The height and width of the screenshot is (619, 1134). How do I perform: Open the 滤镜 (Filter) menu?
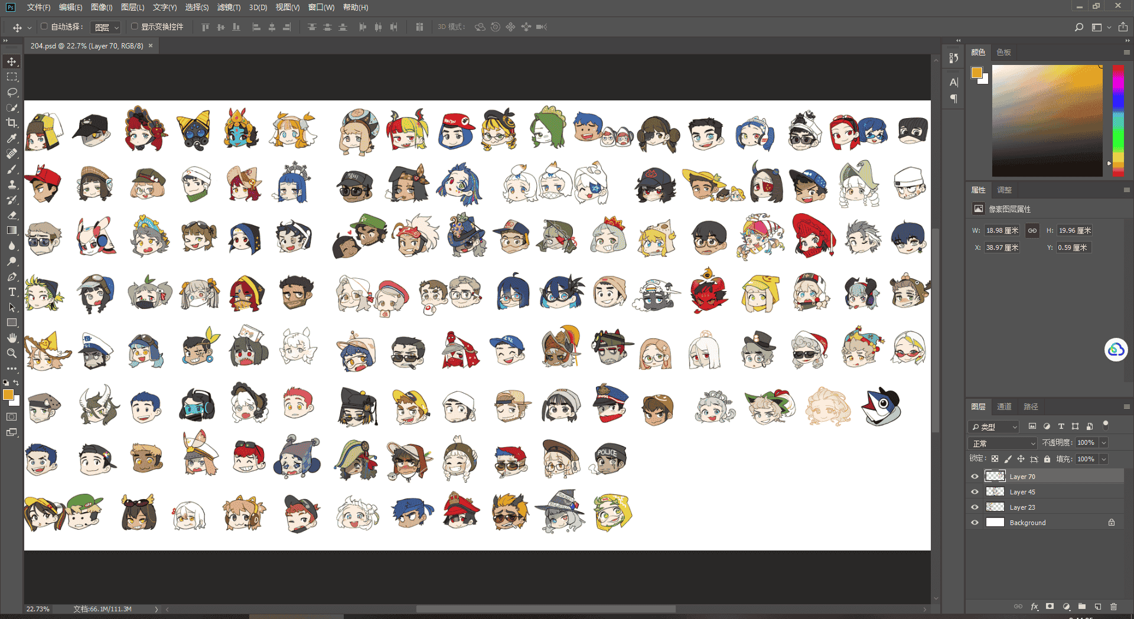coord(229,8)
